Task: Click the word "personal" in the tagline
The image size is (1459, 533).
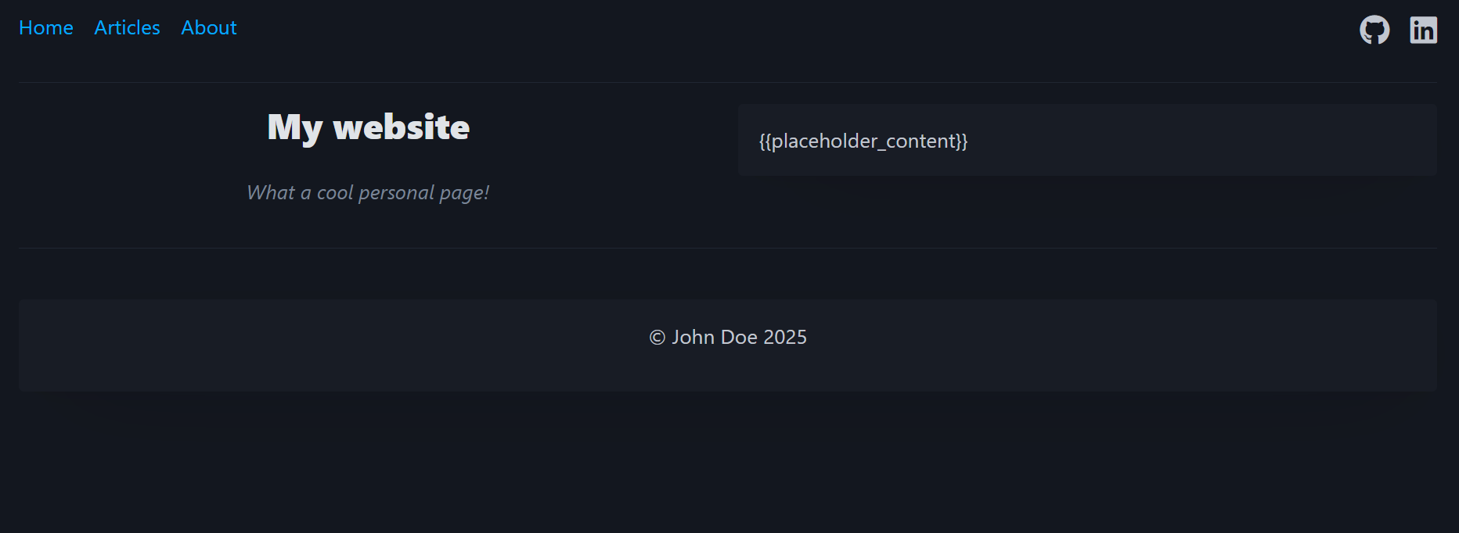Action: (396, 193)
